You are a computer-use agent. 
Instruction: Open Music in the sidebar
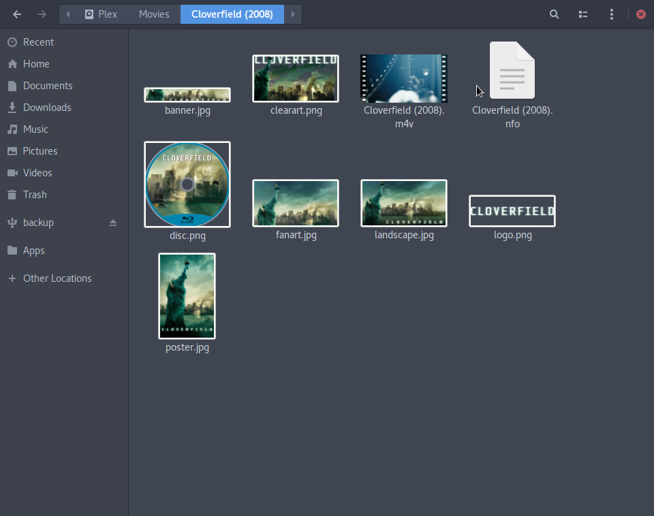pyautogui.click(x=64, y=129)
